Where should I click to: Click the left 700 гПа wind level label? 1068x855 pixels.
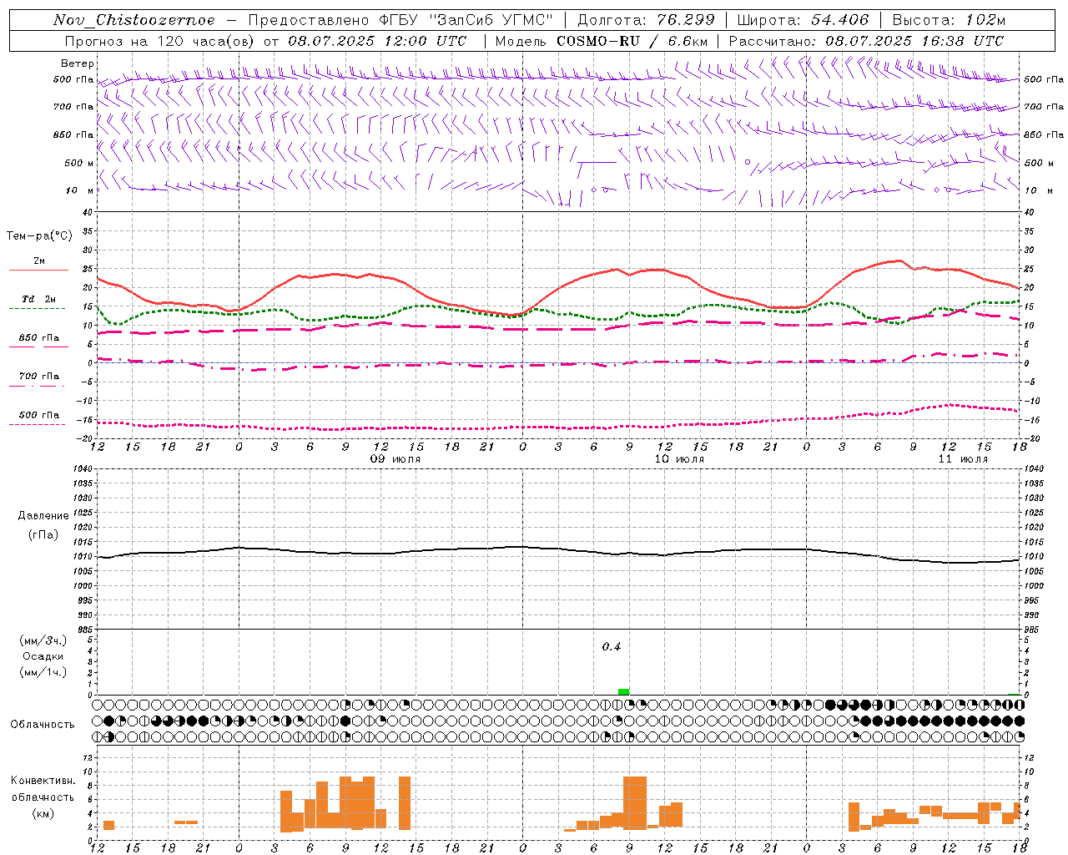coord(73,107)
